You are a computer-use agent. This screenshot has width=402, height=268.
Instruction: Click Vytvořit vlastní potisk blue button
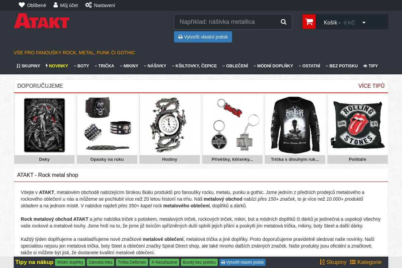coord(203,37)
